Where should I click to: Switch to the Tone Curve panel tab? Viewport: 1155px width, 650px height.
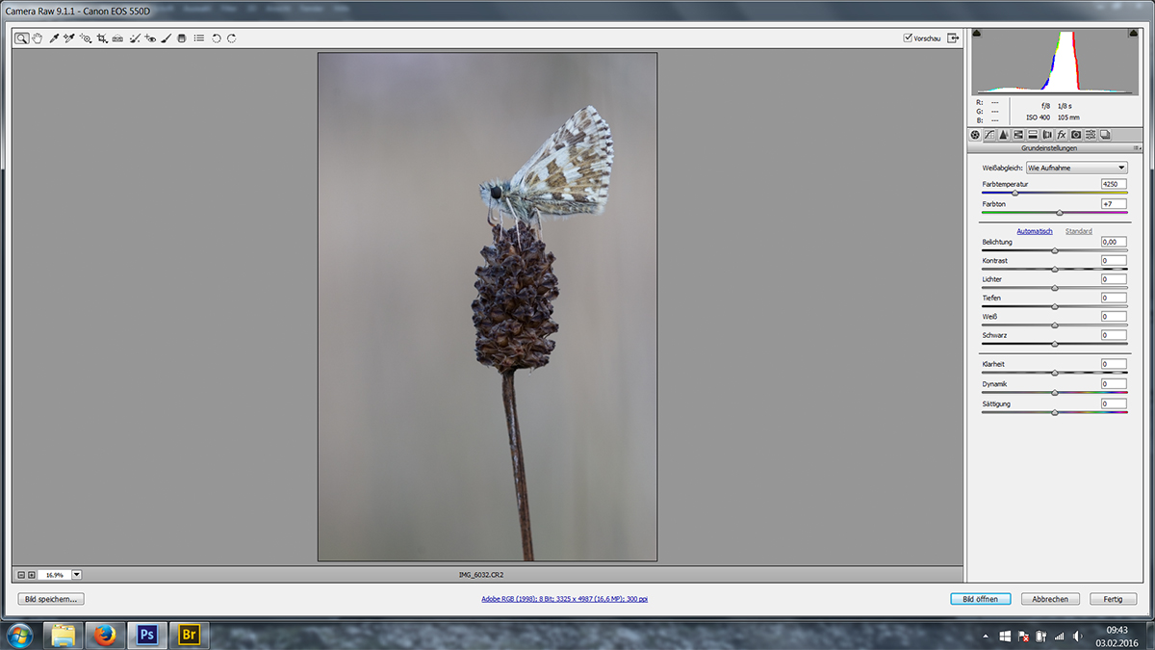(989, 135)
